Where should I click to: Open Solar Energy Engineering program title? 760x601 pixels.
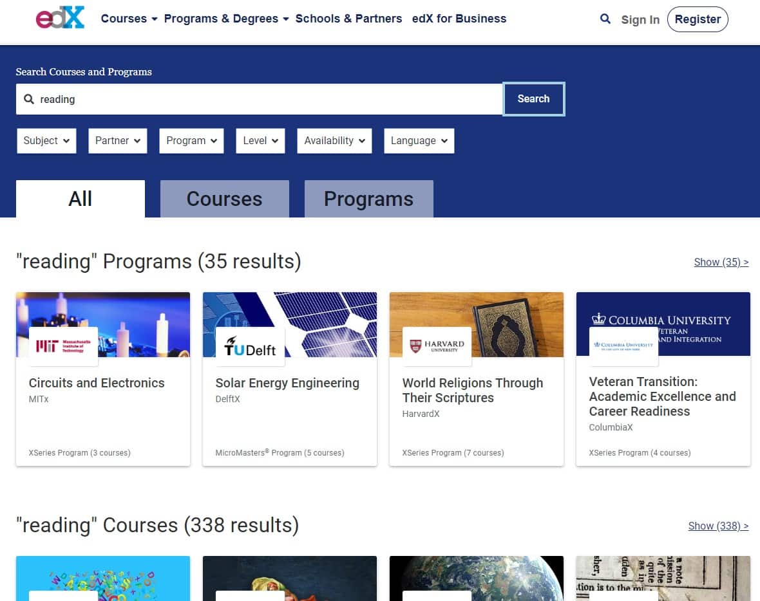(x=287, y=383)
